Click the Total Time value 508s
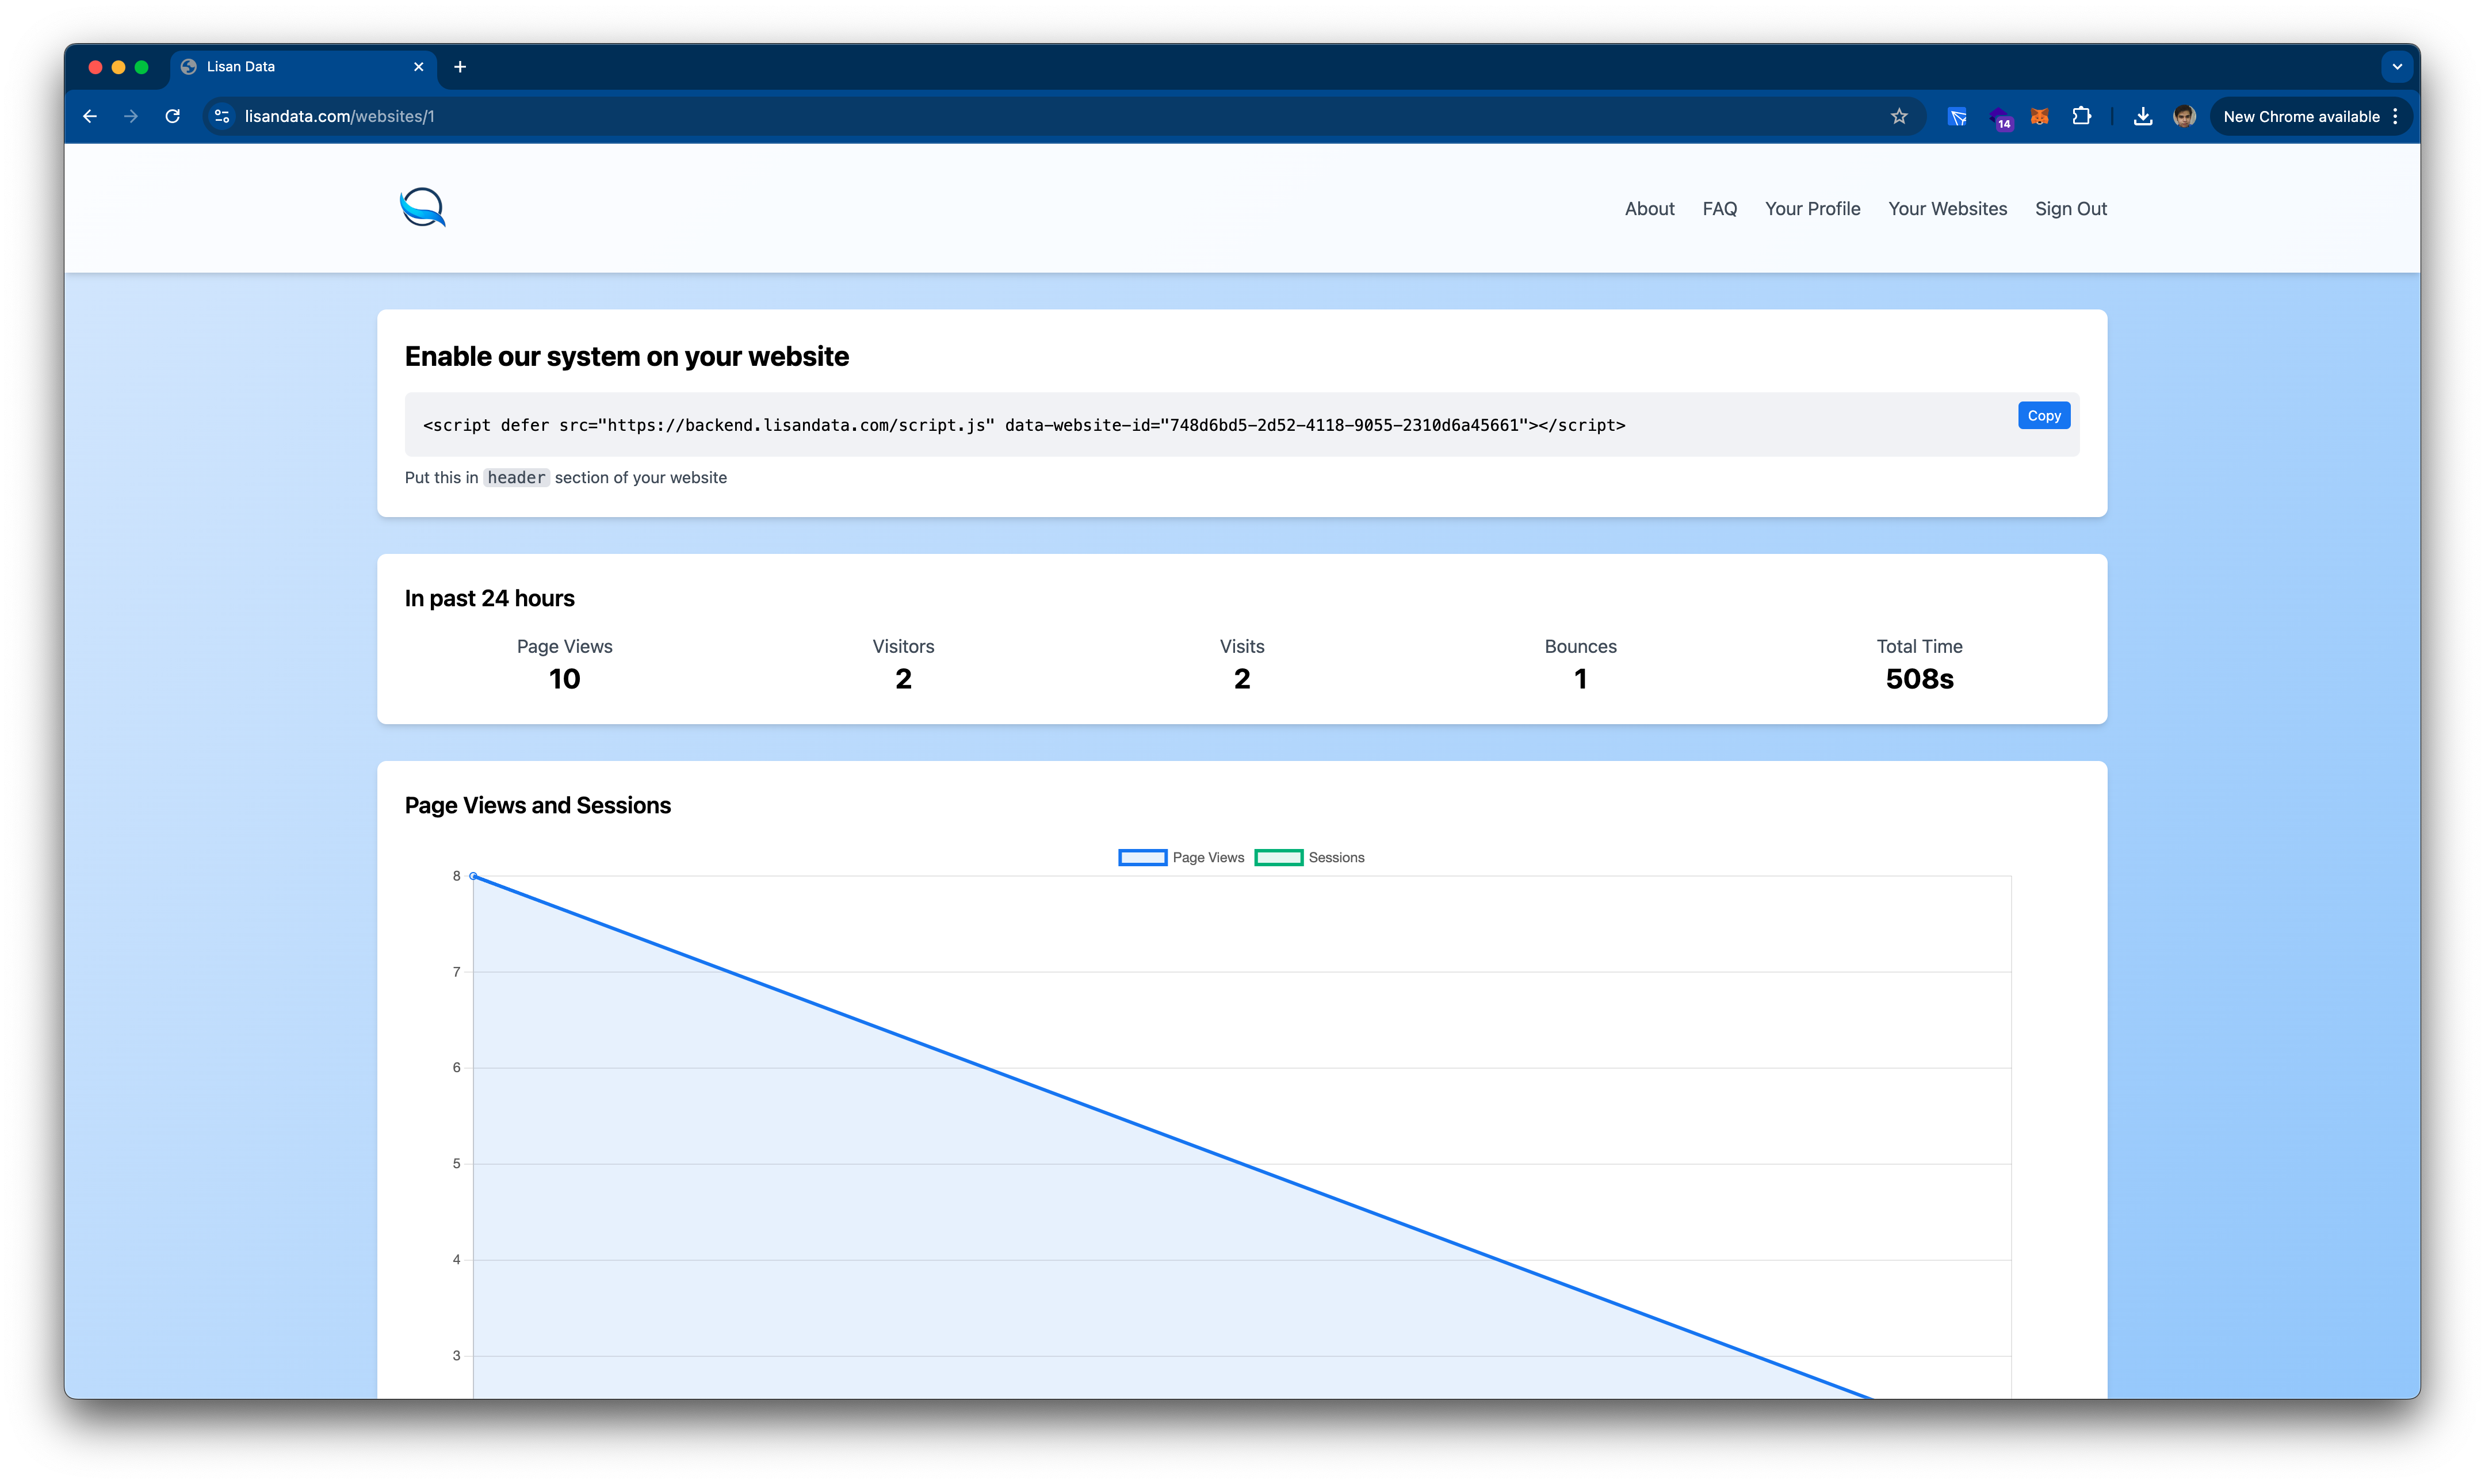 click(1919, 679)
